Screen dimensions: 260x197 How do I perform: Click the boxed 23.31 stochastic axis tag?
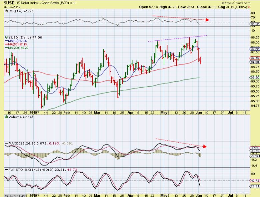click(x=255, y=186)
